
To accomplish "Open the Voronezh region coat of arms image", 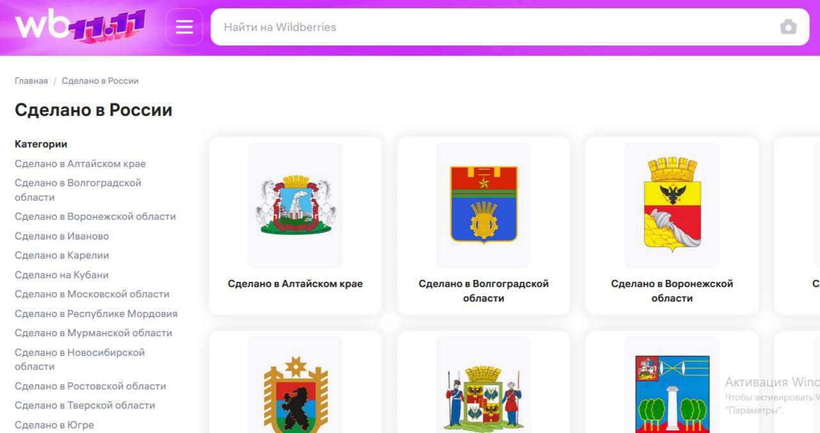I will 672,205.
